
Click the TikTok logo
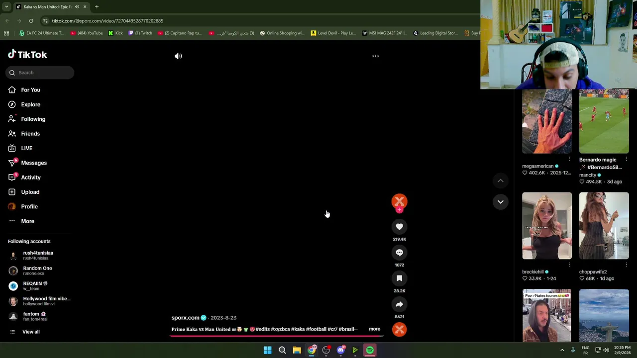point(27,55)
